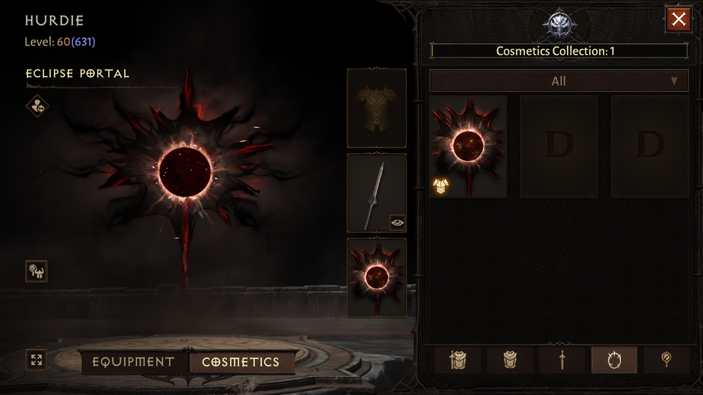Switch to the Equipment tab
This screenshot has height=395, width=703.
coord(133,362)
